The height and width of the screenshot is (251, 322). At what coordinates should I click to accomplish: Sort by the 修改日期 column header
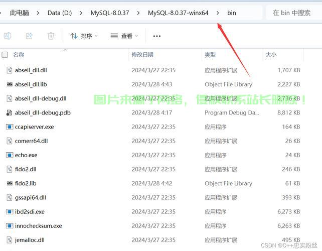pyautogui.click(x=142, y=55)
